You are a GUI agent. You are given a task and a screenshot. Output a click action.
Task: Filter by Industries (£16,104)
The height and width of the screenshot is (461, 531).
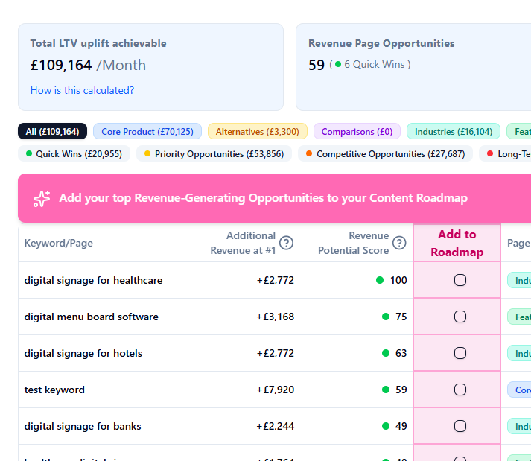click(x=454, y=131)
